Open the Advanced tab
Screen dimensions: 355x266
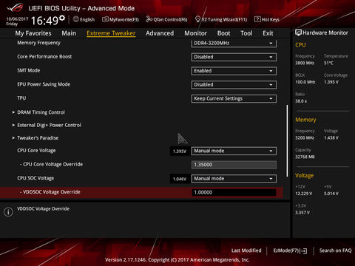[160, 33]
